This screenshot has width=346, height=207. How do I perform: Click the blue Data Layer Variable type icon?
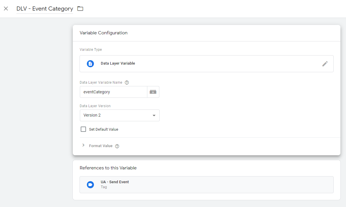tap(90, 63)
